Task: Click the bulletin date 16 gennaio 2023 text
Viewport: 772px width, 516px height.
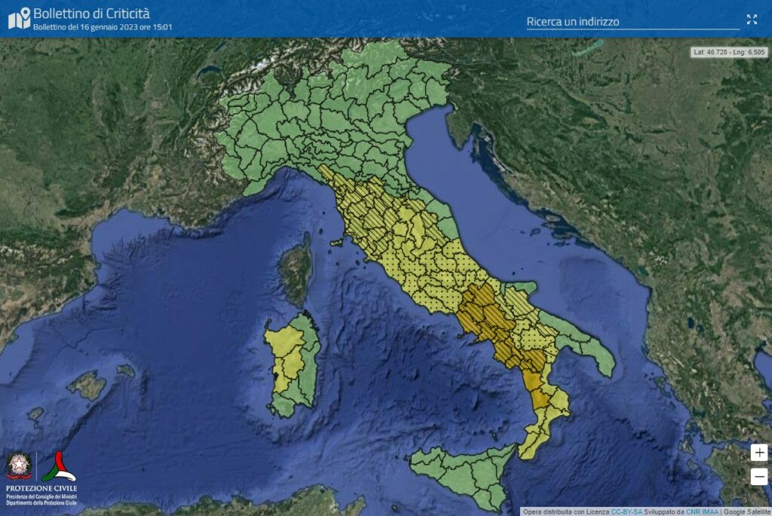Action: click(x=103, y=27)
